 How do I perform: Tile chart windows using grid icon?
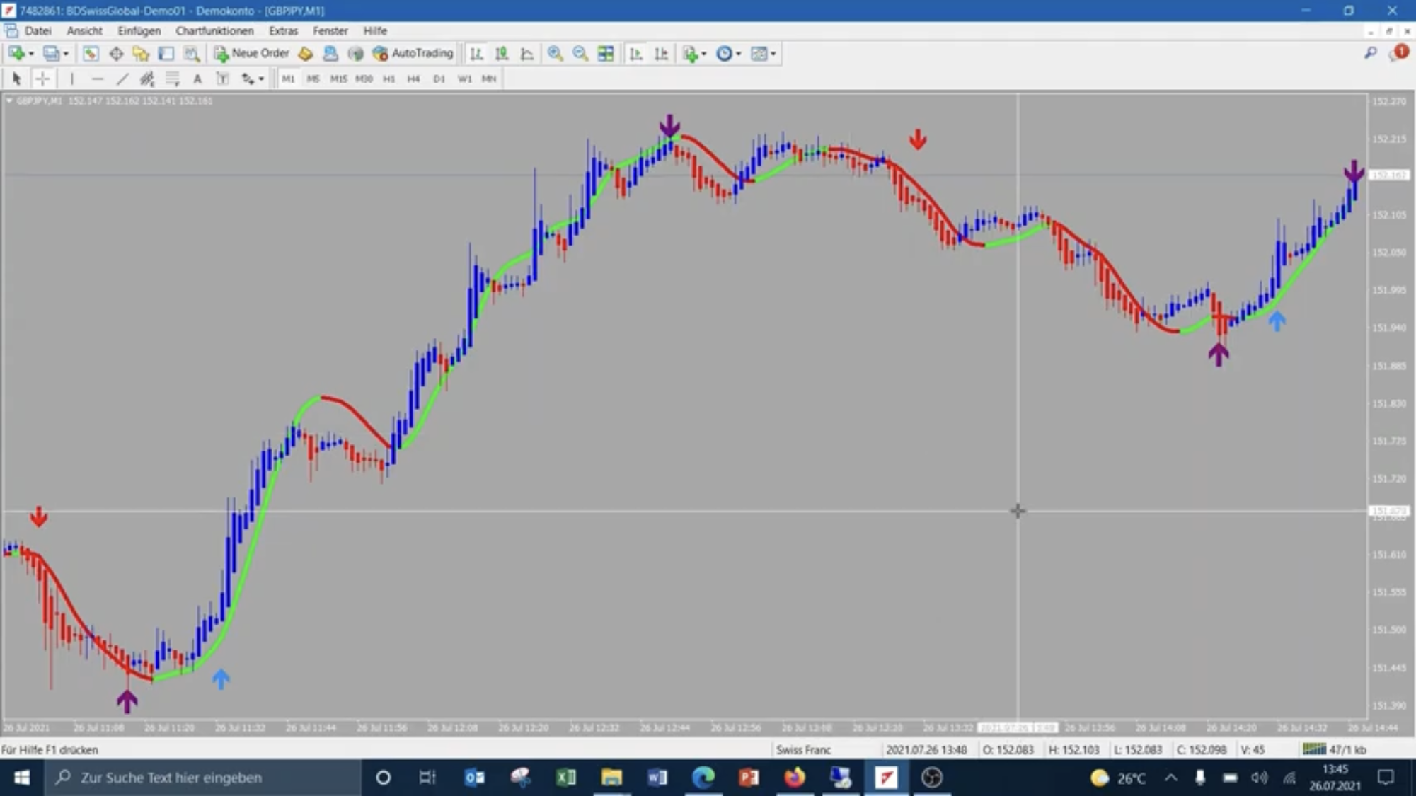(x=606, y=54)
